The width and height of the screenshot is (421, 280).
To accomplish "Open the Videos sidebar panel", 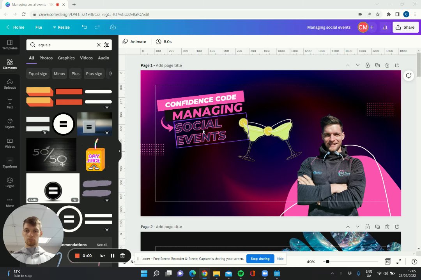I will 10,143.
